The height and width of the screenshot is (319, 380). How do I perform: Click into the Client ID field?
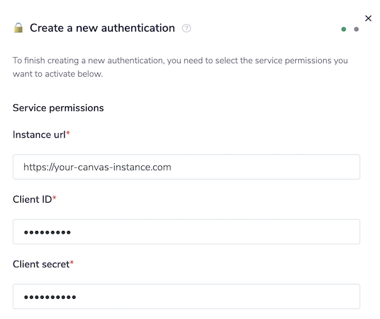(186, 232)
